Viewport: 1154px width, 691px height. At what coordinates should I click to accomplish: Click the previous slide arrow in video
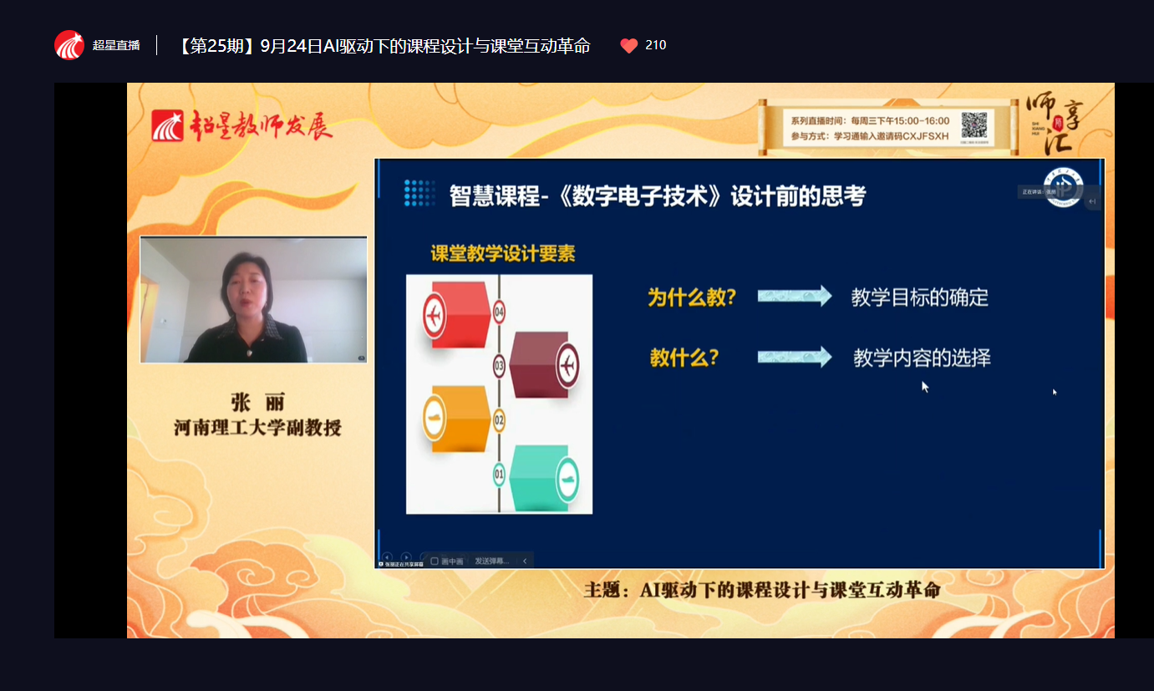coord(387,557)
